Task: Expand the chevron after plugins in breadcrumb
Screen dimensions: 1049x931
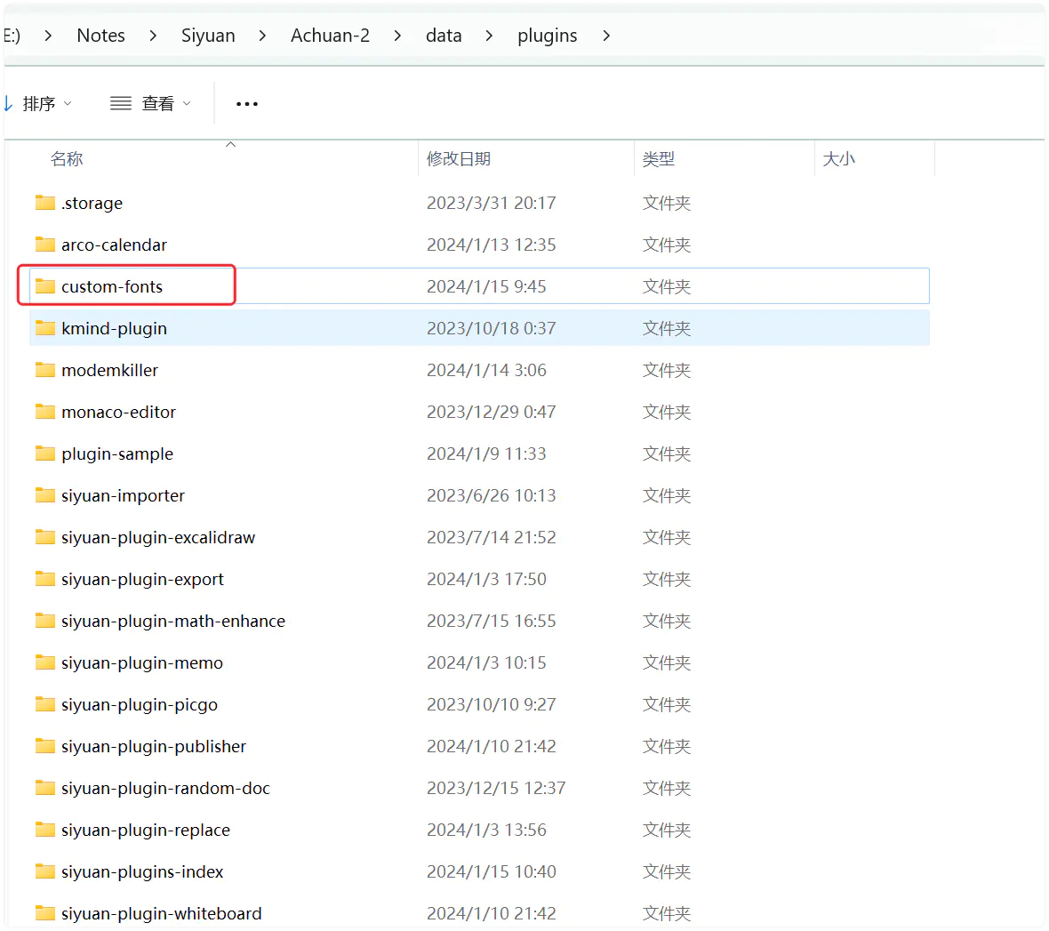Action: pos(606,36)
